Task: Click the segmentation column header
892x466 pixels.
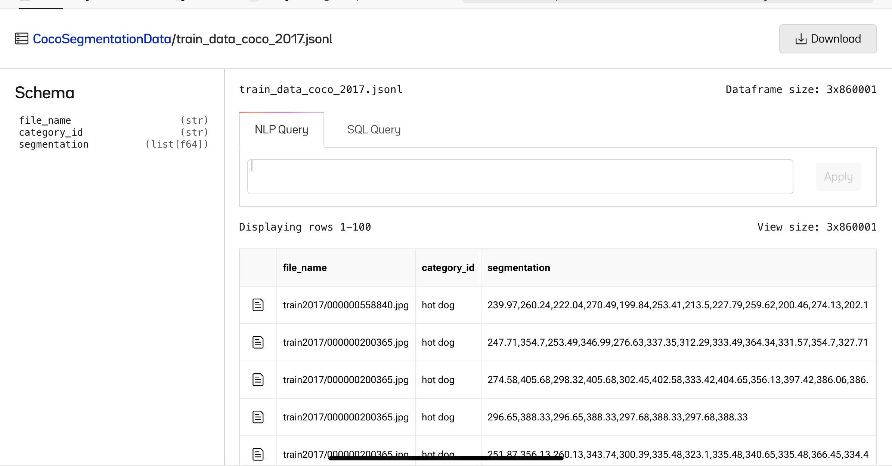Action: (x=518, y=268)
